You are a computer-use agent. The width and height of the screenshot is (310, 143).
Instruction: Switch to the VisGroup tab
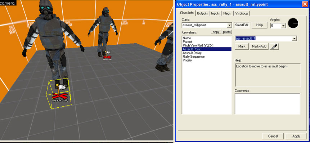[242, 13]
